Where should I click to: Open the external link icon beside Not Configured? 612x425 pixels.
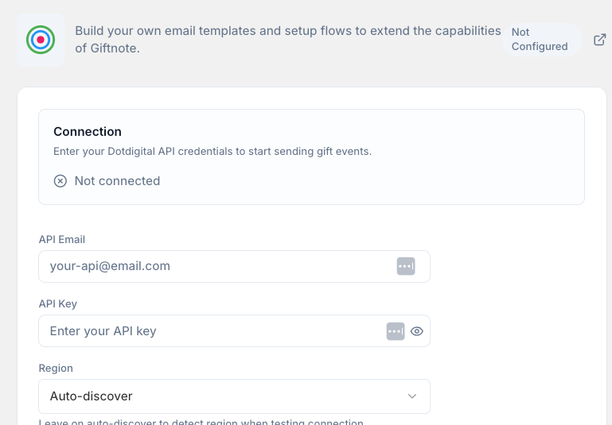point(599,40)
